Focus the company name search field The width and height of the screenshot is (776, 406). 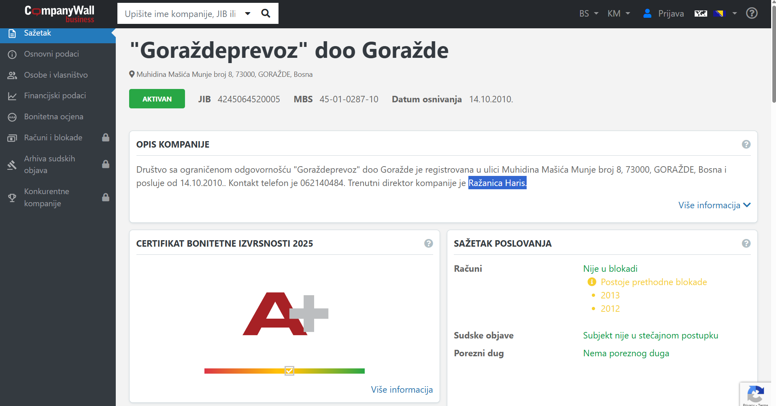pyautogui.click(x=181, y=14)
